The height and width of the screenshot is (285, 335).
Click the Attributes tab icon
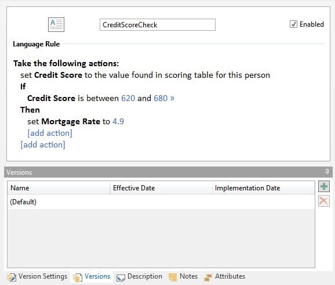pos(208,277)
